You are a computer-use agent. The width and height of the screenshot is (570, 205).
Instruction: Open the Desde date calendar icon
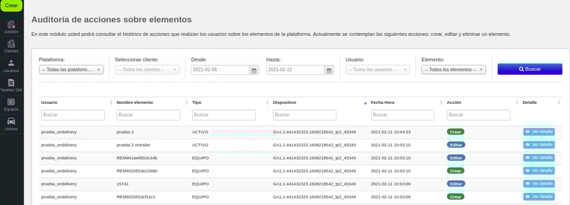[254, 70]
